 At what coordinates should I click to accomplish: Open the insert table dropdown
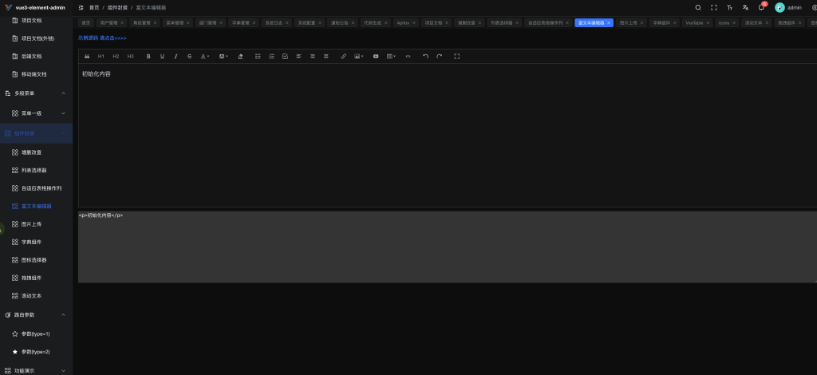coord(391,56)
